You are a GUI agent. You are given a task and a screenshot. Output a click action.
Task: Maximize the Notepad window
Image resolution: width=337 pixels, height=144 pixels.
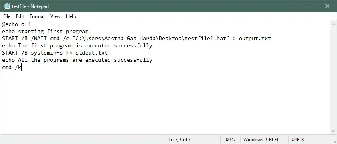click(x=309, y=6)
